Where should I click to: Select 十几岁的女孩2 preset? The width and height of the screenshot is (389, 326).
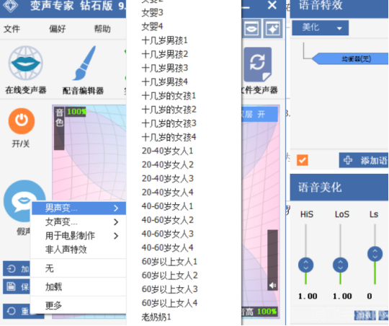[169, 110]
